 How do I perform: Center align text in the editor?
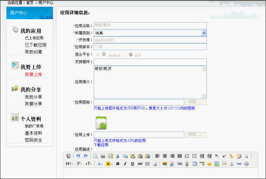165,156
